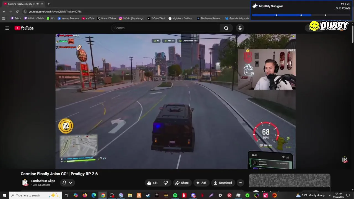Open the YoDabz Tiktok bookmark
Viewport: 354px width, 199px height.
click(157, 19)
